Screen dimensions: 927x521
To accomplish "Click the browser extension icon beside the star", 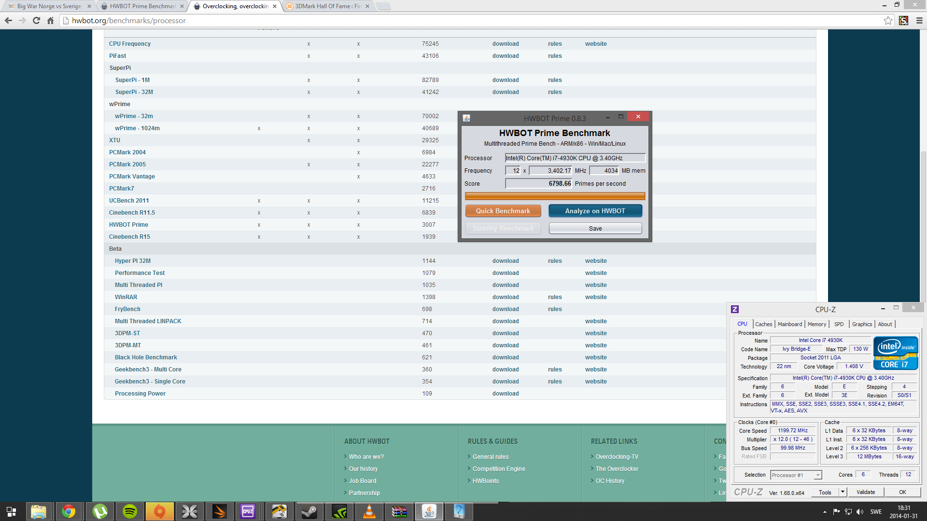I will coord(904,20).
